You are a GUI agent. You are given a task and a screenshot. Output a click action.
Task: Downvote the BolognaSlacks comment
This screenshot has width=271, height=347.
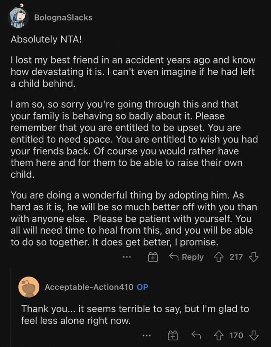(x=254, y=257)
